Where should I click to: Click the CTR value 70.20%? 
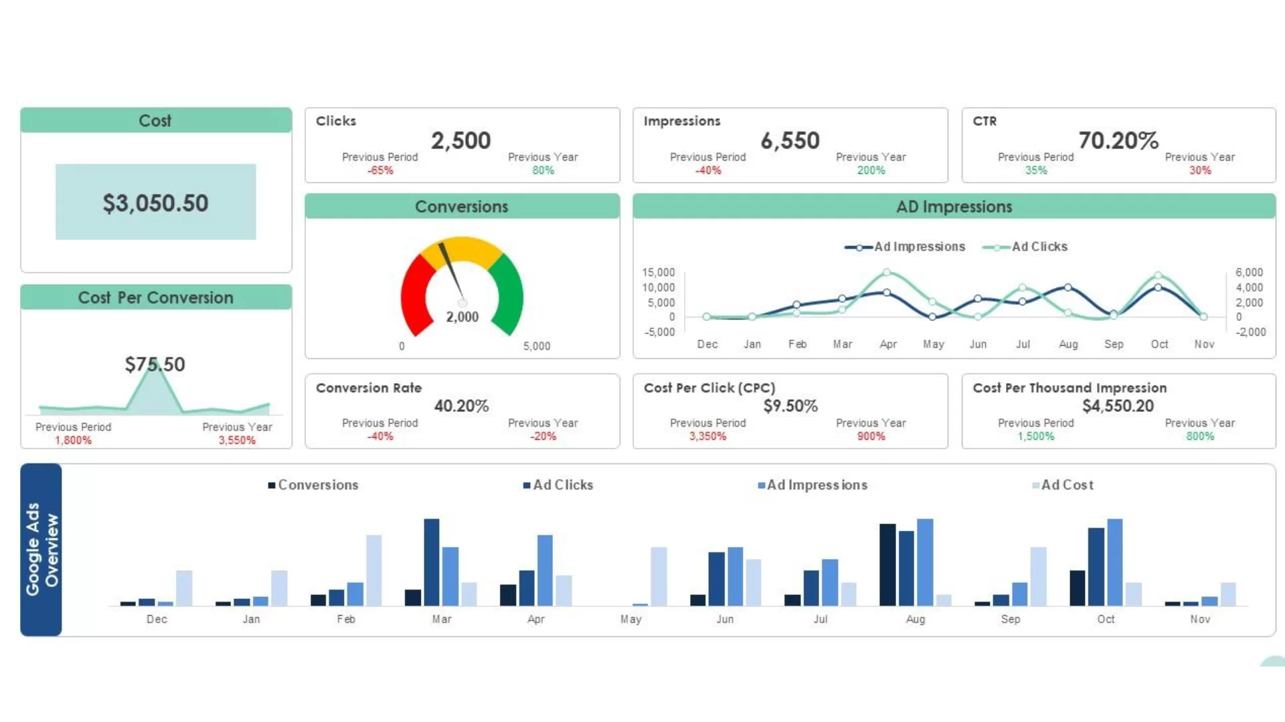[1118, 140]
